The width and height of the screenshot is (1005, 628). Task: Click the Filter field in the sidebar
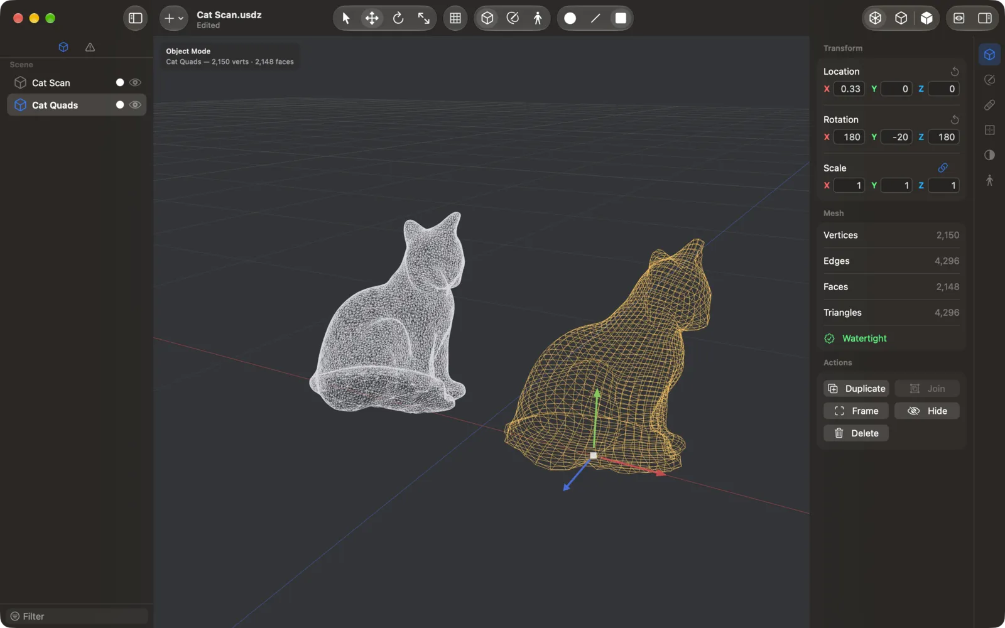click(x=77, y=616)
